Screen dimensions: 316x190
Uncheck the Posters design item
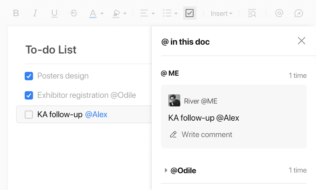(x=29, y=76)
